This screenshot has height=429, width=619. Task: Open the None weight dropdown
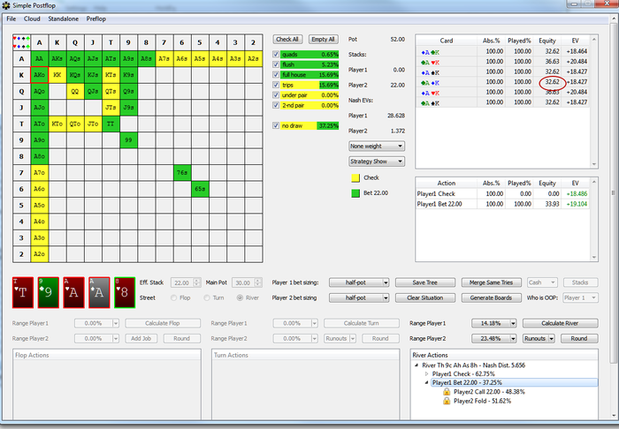coord(378,146)
